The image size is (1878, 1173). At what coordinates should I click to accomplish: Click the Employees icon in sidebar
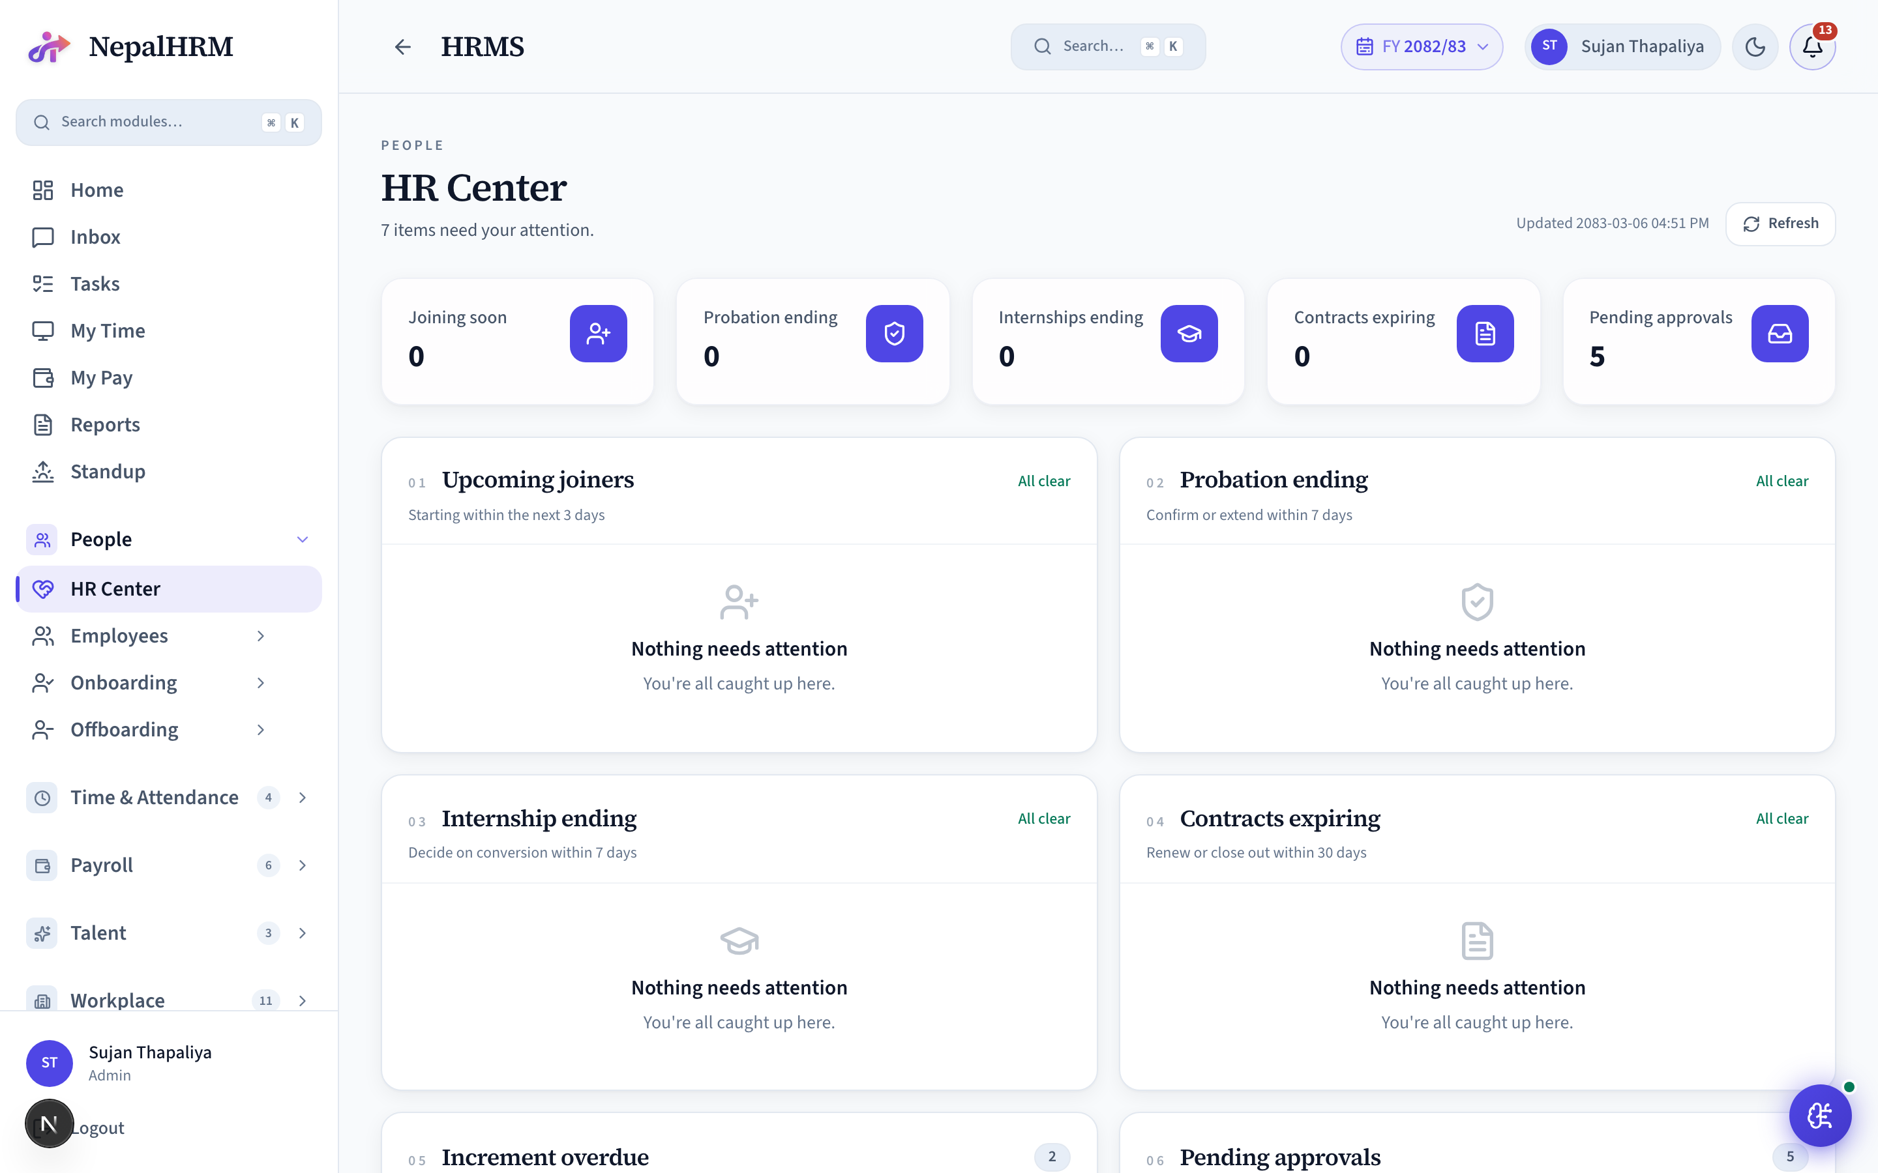42,636
